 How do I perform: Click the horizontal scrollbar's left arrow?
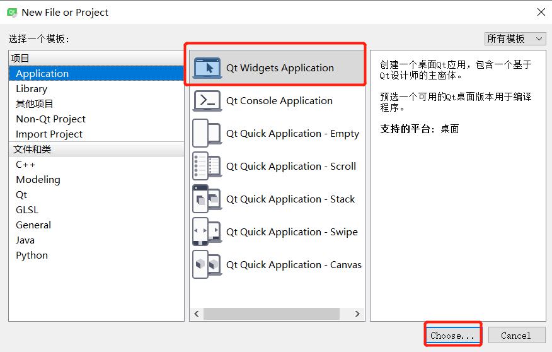[x=197, y=314]
